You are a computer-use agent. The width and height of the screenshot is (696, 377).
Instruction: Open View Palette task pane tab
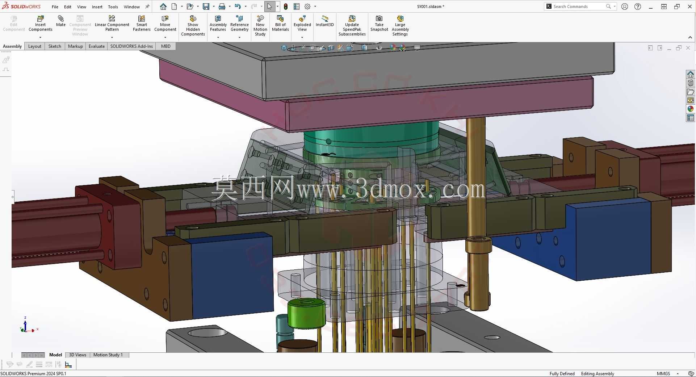(691, 100)
